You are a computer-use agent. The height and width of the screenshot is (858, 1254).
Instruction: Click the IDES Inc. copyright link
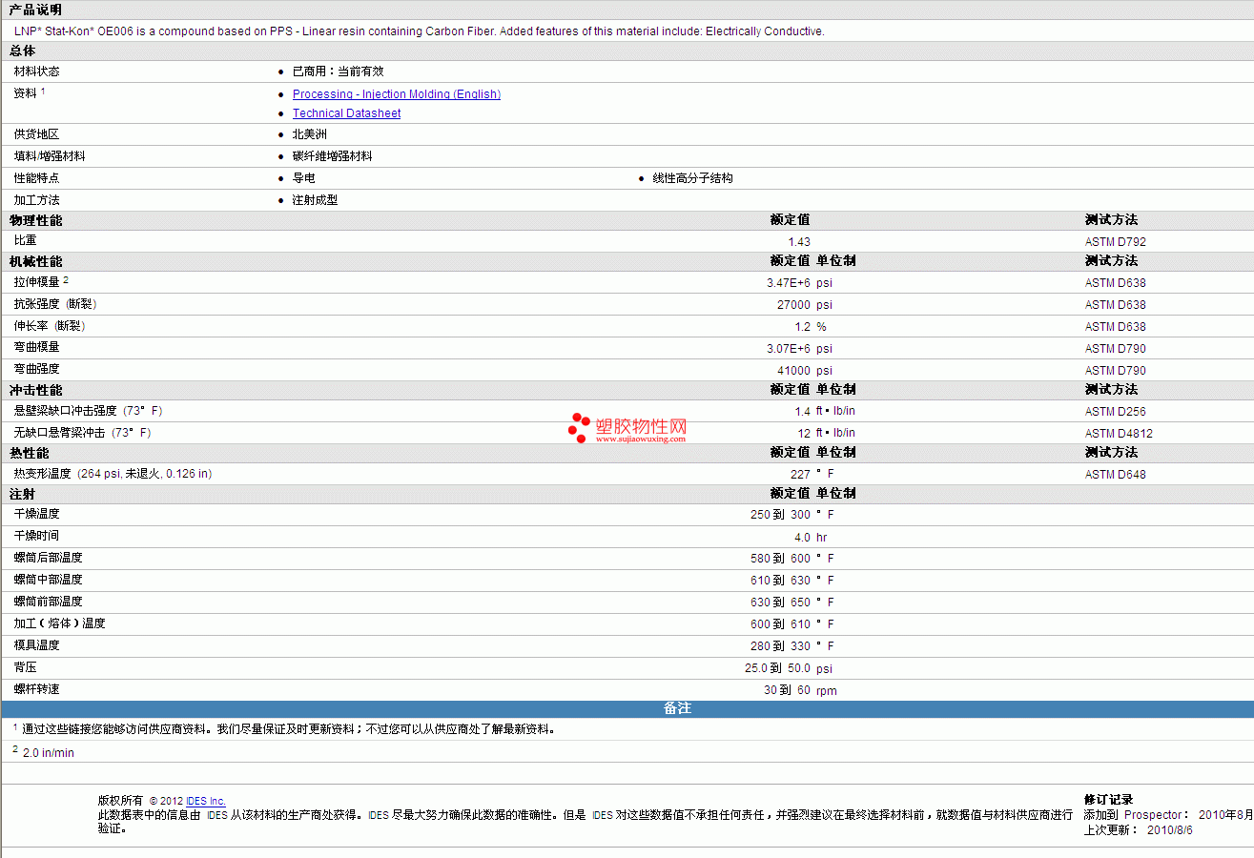(206, 801)
